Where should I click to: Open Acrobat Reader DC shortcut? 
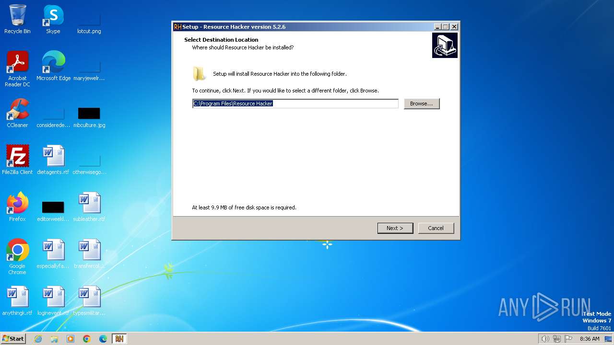[x=17, y=69]
